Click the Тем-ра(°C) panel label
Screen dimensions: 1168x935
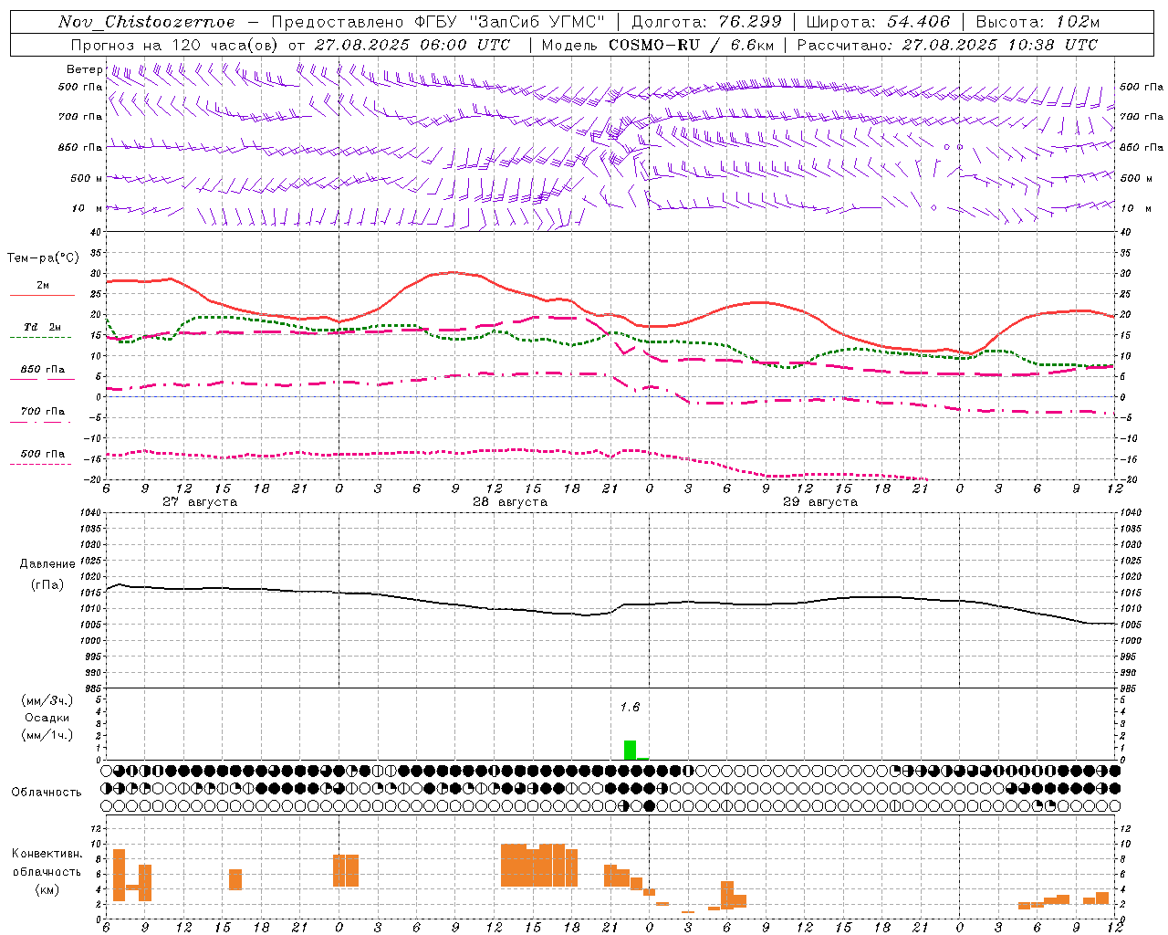tap(43, 258)
